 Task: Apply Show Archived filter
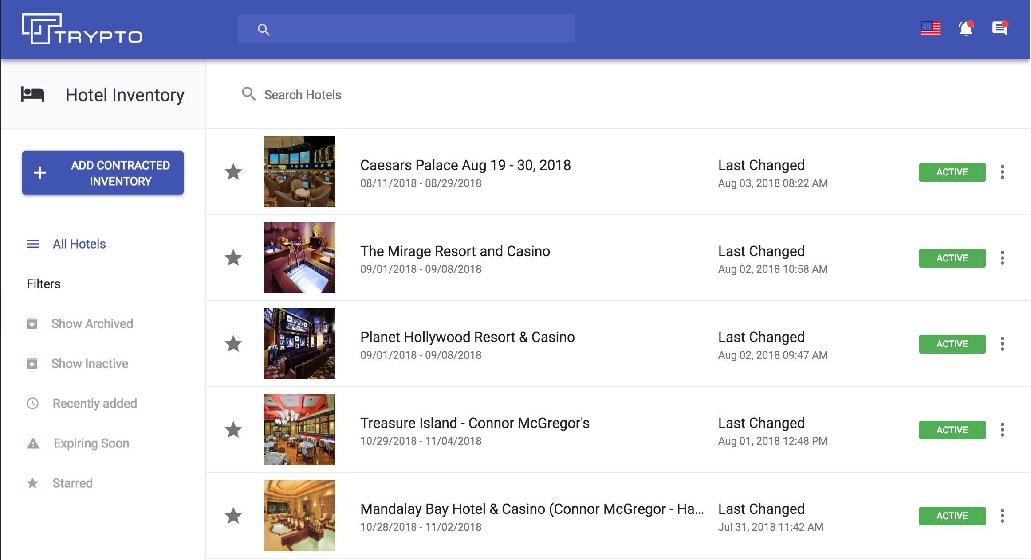point(92,323)
